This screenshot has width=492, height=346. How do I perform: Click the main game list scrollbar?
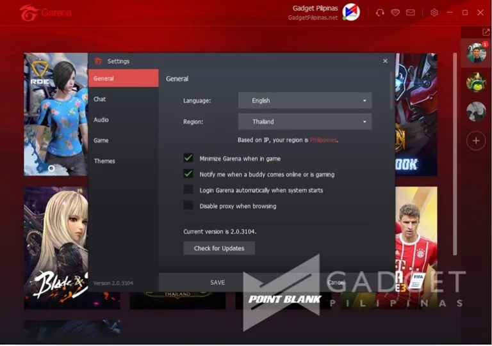[x=455, y=153]
